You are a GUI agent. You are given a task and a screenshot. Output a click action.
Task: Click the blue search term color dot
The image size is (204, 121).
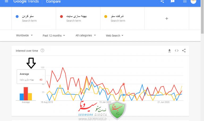(x=17, y=16)
